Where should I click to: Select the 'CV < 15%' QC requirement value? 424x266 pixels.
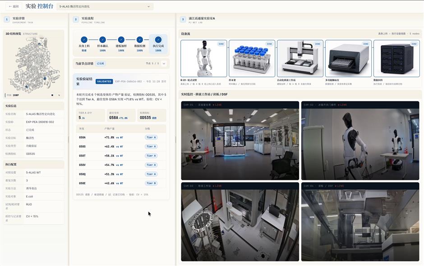(x=32, y=216)
